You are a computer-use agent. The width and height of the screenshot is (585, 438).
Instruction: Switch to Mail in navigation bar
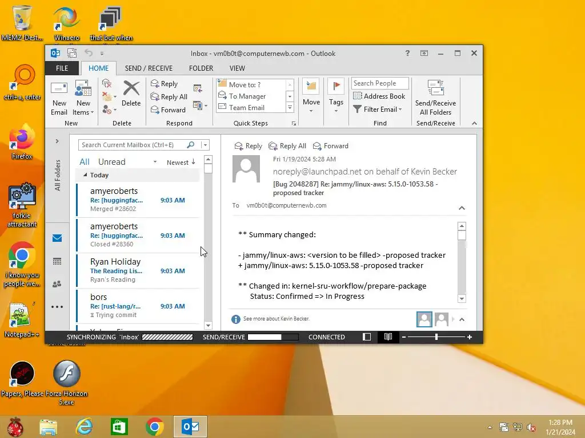(57, 238)
